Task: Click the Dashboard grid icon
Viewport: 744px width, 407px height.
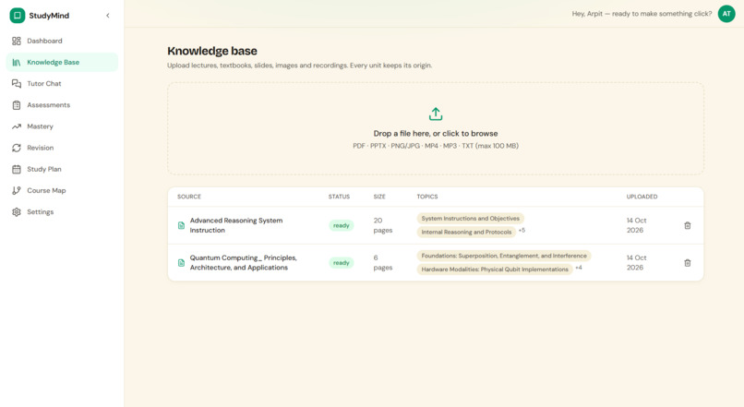Action: 17,41
